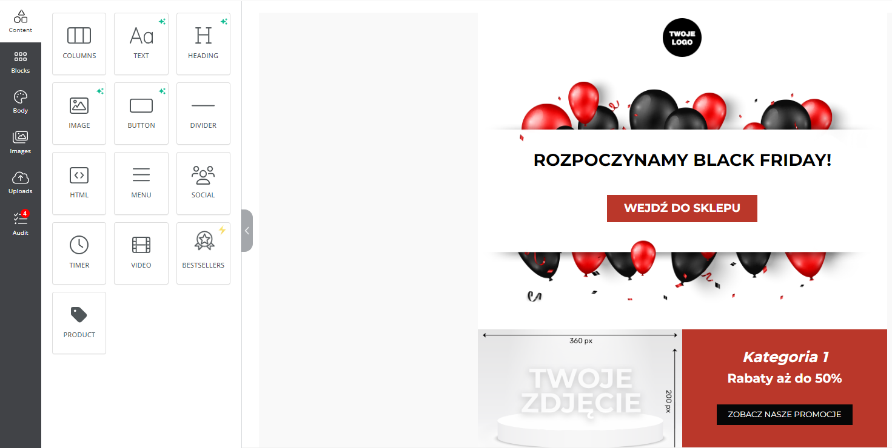The image size is (892, 448).
Task: Open the Images sidebar tab
Action: (21, 143)
